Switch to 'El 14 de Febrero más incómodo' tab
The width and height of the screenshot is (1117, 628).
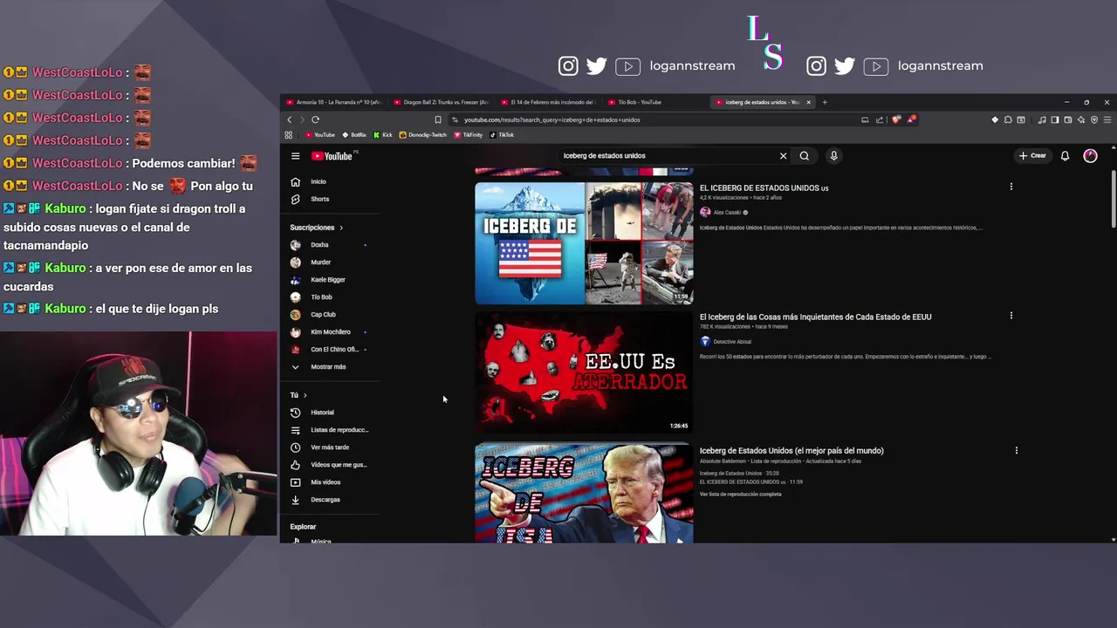tap(548, 102)
